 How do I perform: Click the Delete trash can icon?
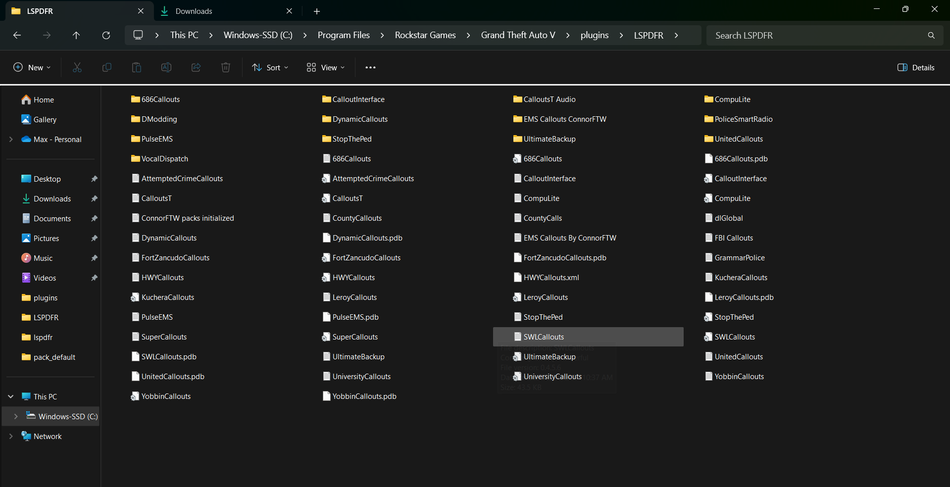226,67
